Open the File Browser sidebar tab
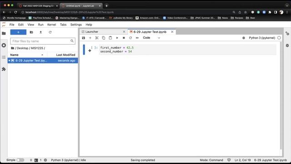Image resolution: width=291 pixels, height=164 pixels. coord(4,33)
